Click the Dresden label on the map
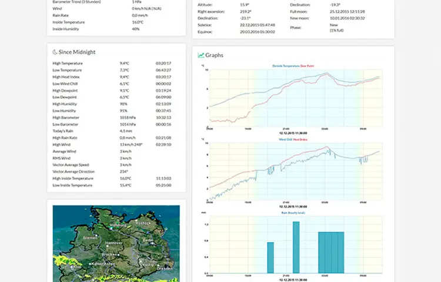 [165, 268]
